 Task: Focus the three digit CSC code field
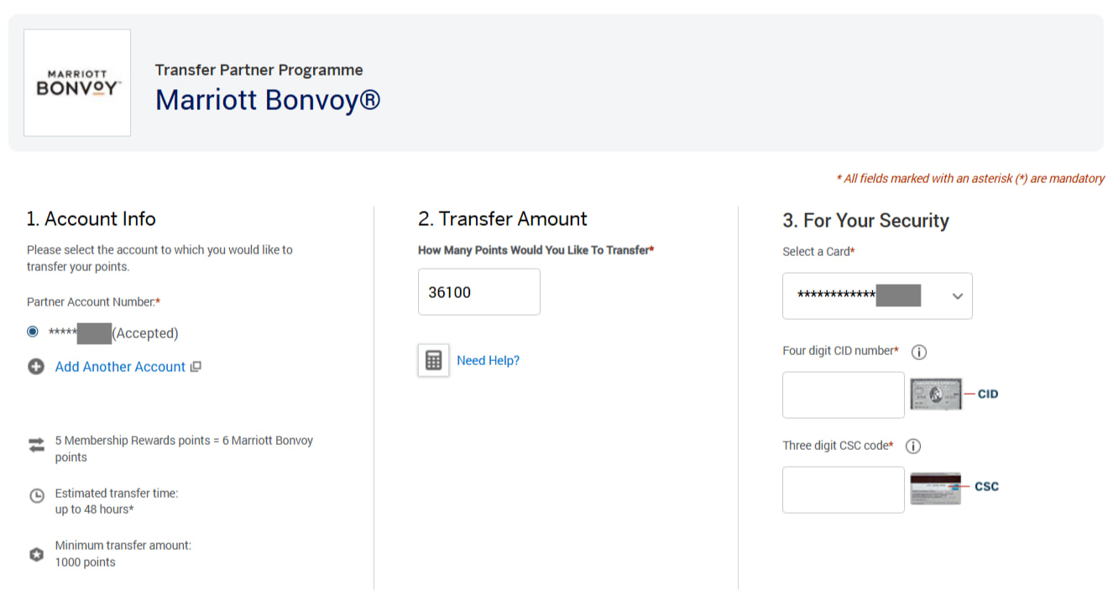tap(843, 490)
